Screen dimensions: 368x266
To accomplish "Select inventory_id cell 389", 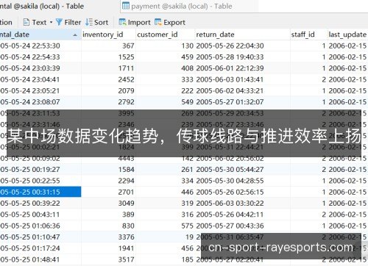I will pos(108,215).
